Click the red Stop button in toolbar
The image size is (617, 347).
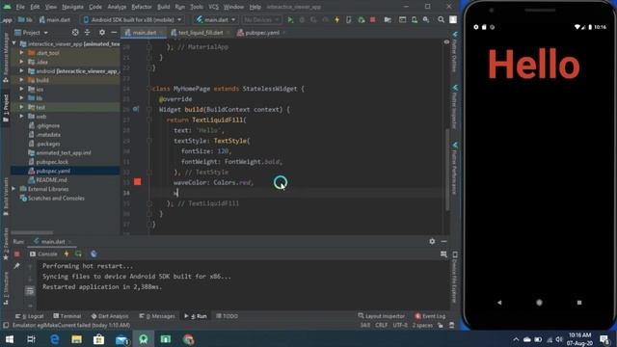pos(373,19)
